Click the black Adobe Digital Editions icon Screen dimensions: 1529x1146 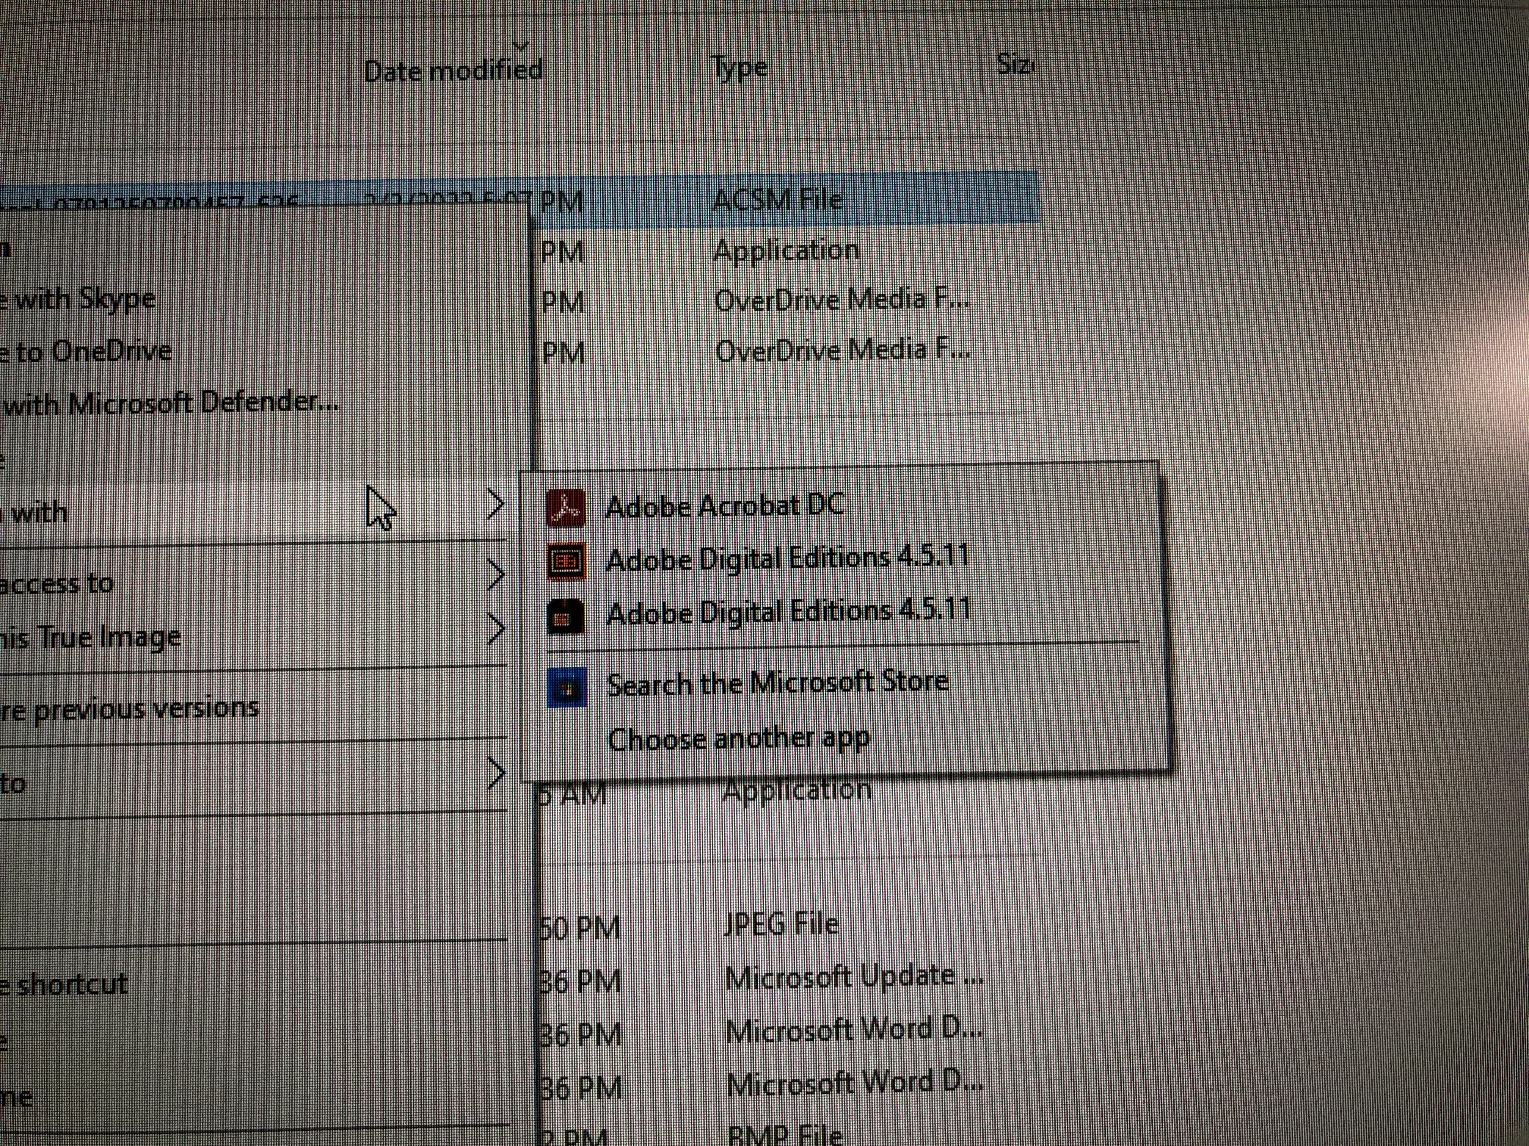565,615
